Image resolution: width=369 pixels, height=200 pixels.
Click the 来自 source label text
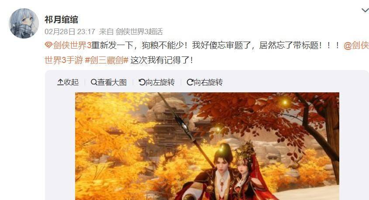[x=107, y=32]
